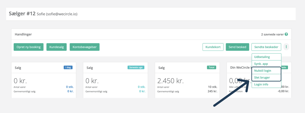Click the 2 savnede varer text

pyautogui.click(x=272, y=34)
